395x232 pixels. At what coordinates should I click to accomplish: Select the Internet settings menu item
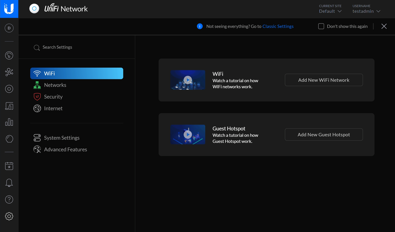(x=77, y=108)
